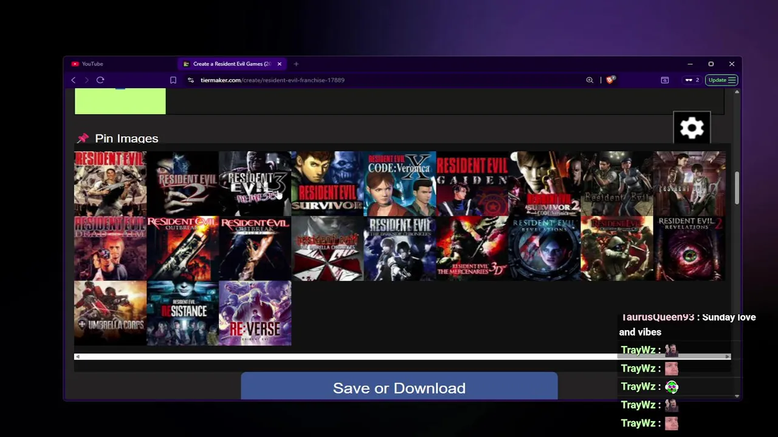Select the Resident Evil Revelations cover
Screen dimensions: 778x437
(544, 248)
